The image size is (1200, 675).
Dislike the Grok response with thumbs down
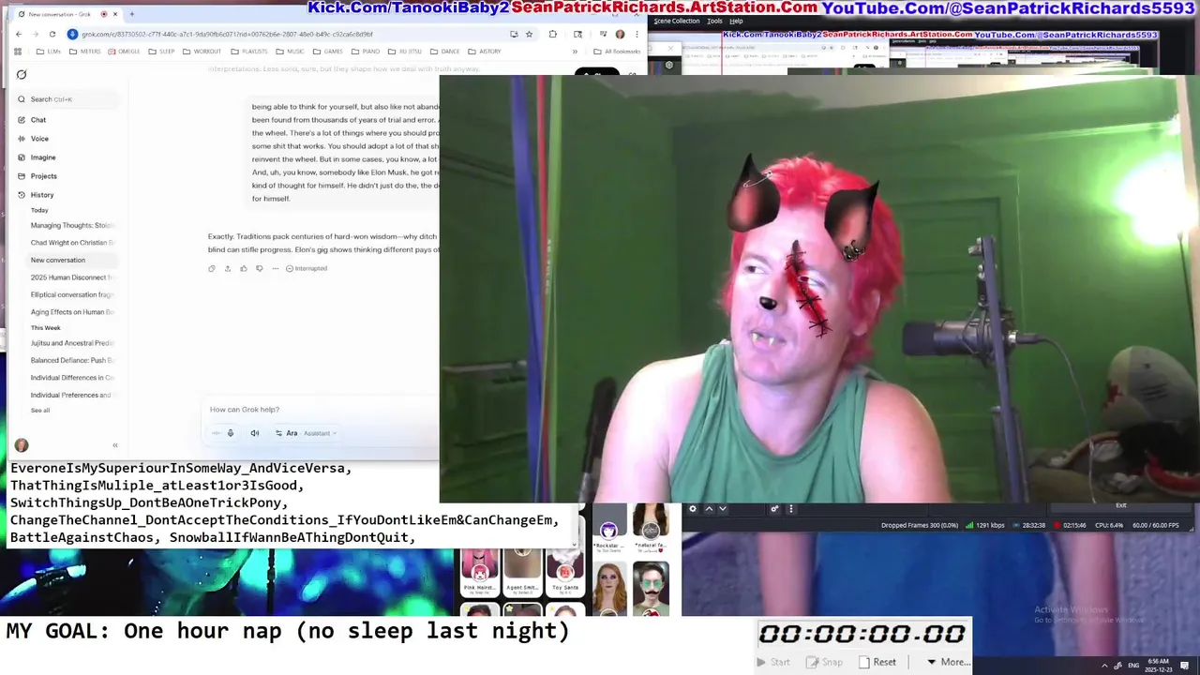(260, 269)
